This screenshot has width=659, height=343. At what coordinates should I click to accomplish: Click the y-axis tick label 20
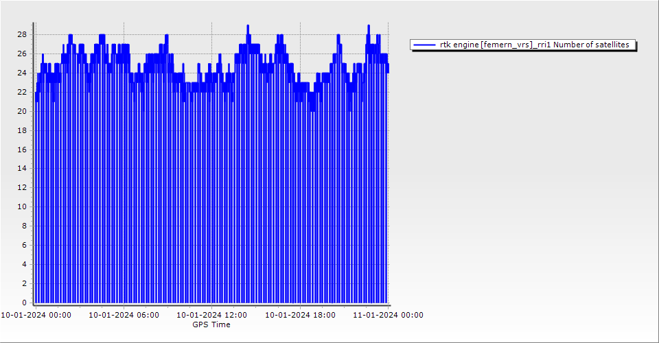click(x=22, y=111)
